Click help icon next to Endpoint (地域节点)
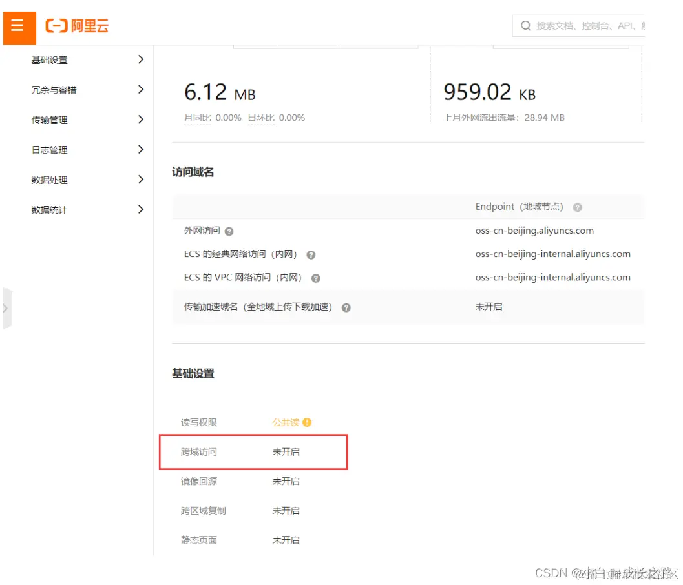683x585 pixels. click(578, 208)
